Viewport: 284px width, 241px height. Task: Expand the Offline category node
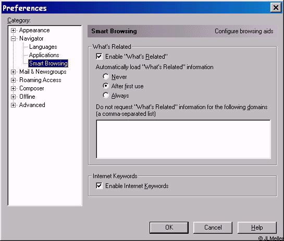pos(13,97)
